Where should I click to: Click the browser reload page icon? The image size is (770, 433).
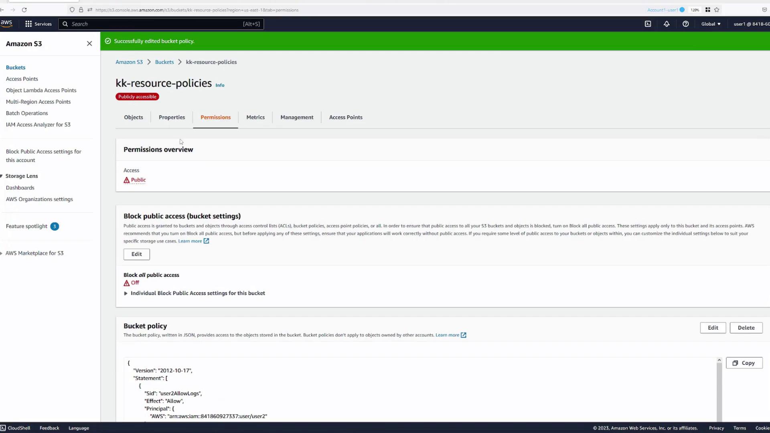24,10
